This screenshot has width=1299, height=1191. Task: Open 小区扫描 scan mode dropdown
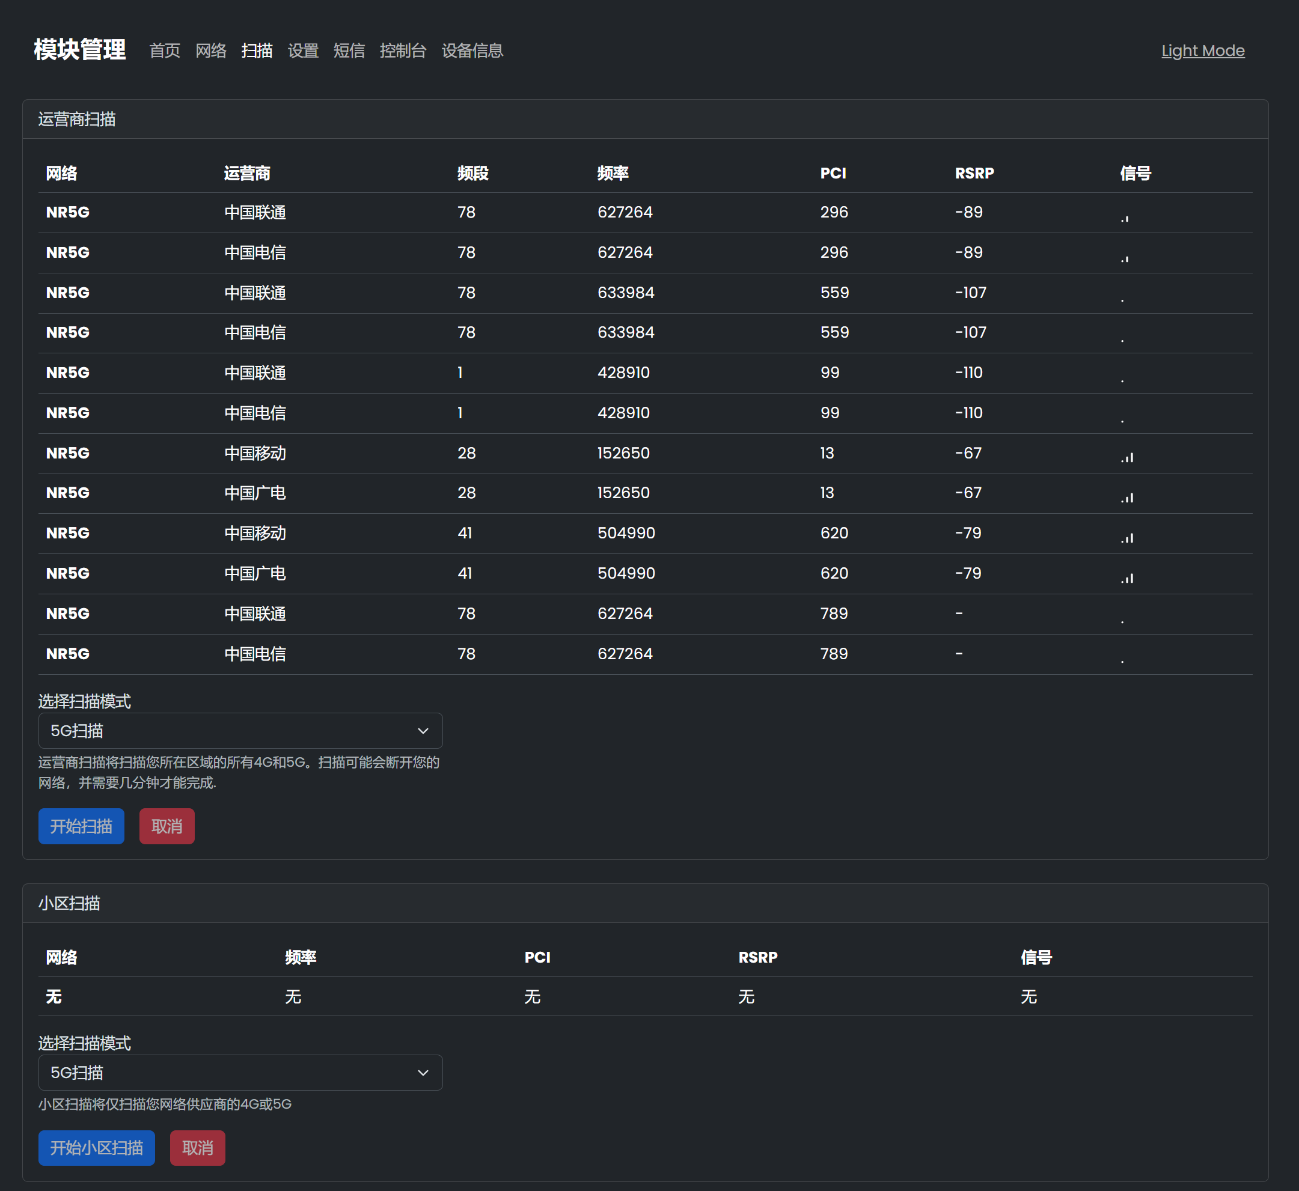pos(240,1073)
